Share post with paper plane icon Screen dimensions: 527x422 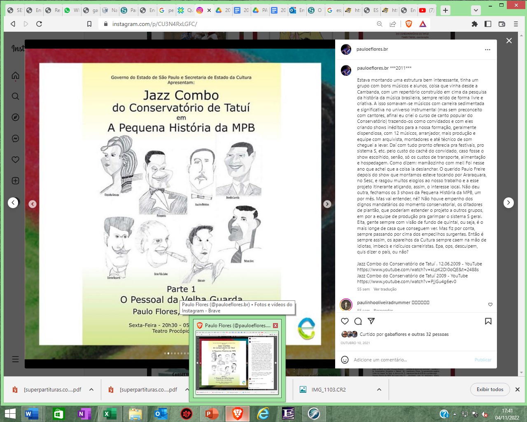point(371,321)
